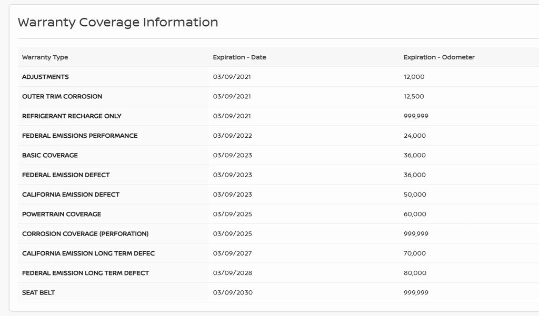Click the Warranty Type column header
This screenshot has height=316, width=539.
coord(45,57)
